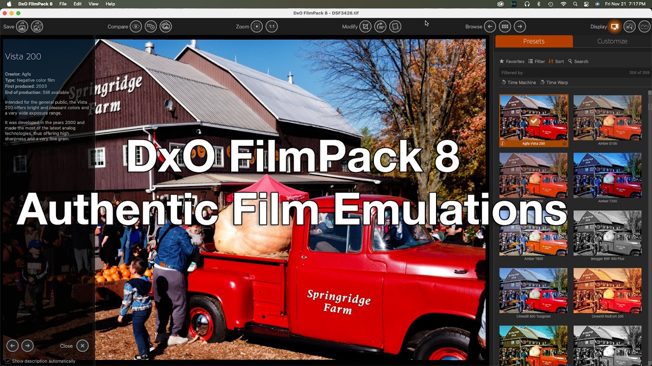Screen dimensions: 652x366
Task: Apply the Bergger BRF 400 Plus preset
Action: (x=607, y=233)
